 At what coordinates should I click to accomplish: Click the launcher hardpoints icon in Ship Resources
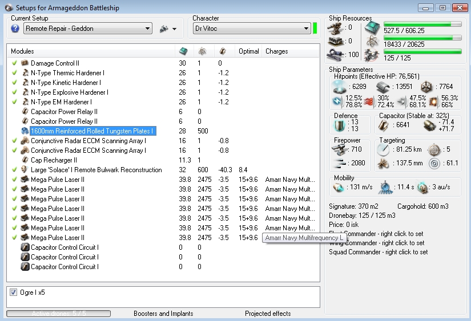(335, 42)
